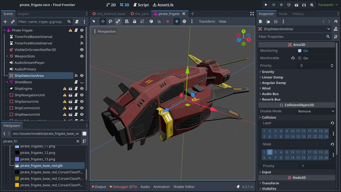
Task: Toggle the Monitoring checkbox
Action: click(x=300, y=51)
